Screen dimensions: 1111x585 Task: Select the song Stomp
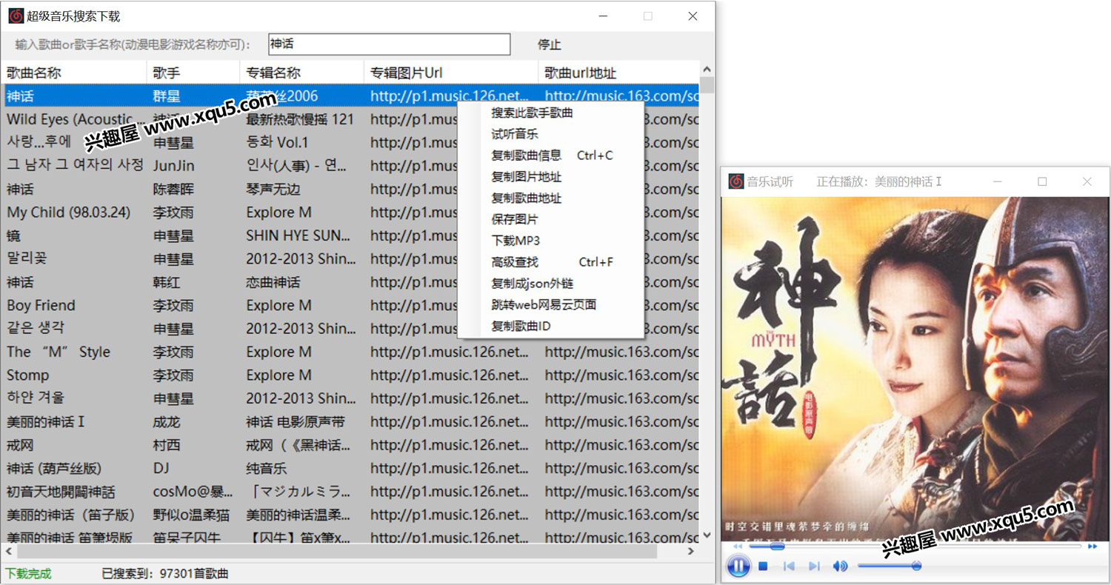[28, 375]
